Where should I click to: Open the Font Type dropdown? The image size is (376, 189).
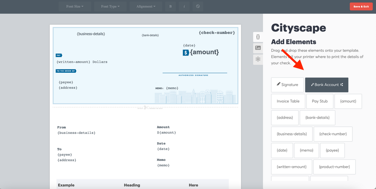point(110,6)
